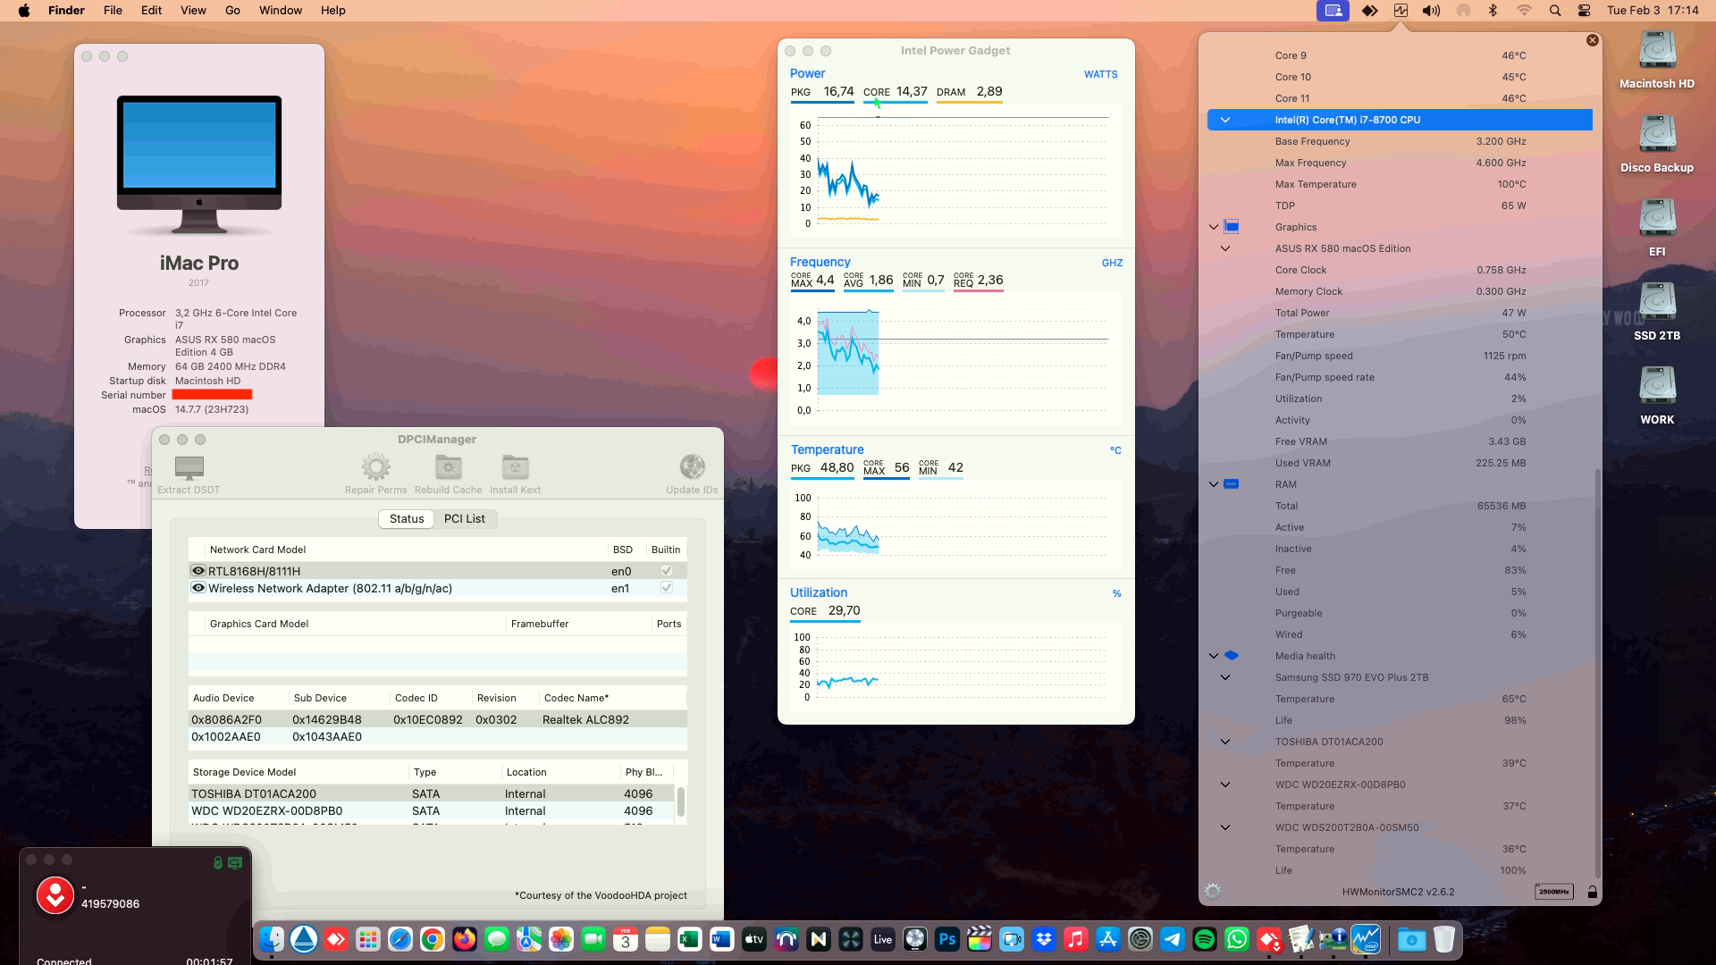Open the Edit menu
This screenshot has width=1716, height=965.
pos(151,11)
